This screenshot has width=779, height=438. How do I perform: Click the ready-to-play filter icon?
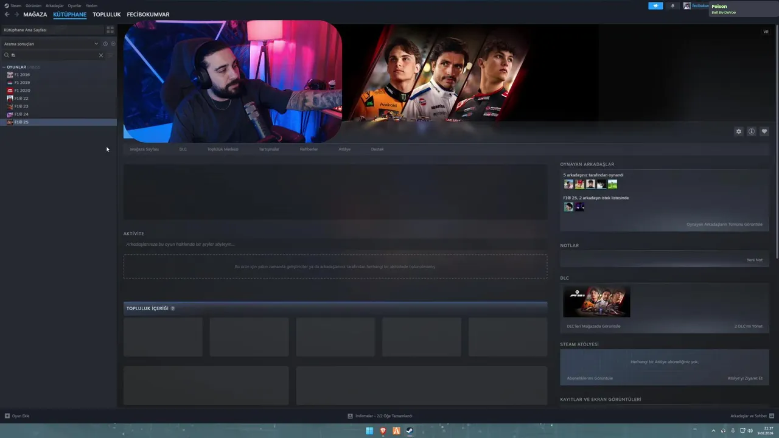click(113, 44)
